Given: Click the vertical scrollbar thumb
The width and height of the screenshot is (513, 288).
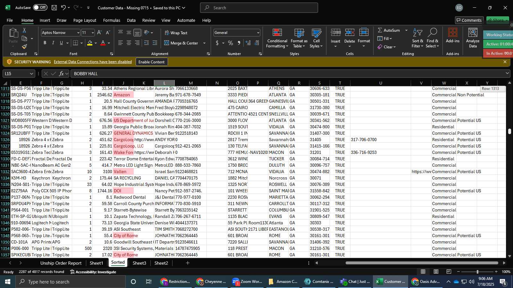Looking at the screenshot, I should [x=509, y=131].
